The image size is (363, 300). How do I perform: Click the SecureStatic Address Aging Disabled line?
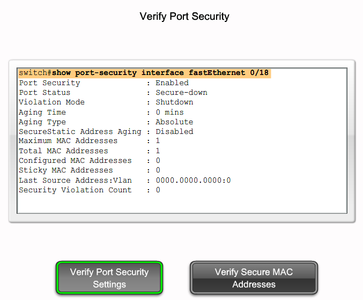click(106, 132)
